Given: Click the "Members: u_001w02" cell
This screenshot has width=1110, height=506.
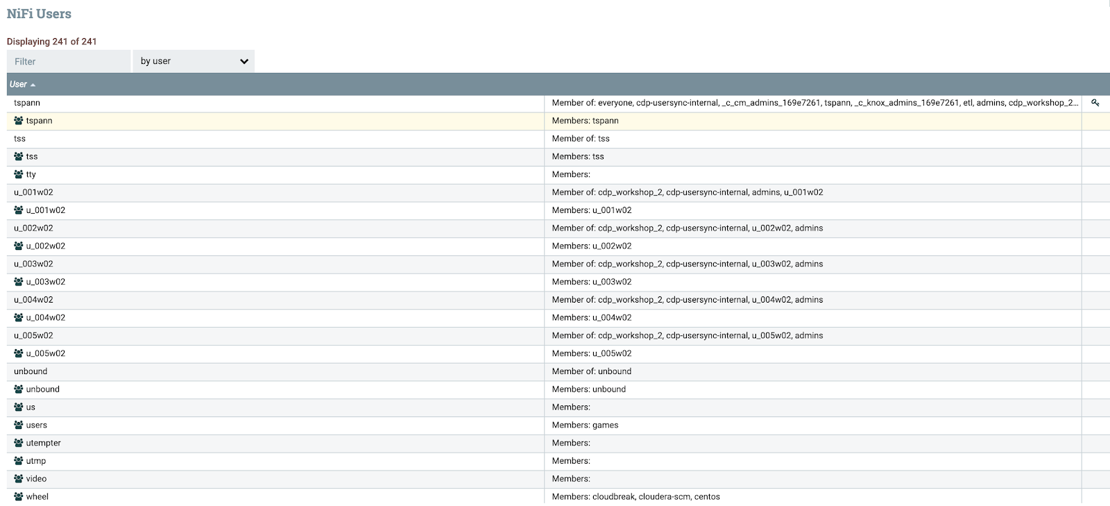Looking at the screenshot, I should pos(813,210).
